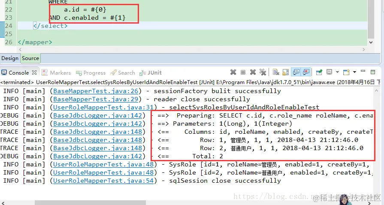Open the Open Console dropdown arrow

[354, 72]
